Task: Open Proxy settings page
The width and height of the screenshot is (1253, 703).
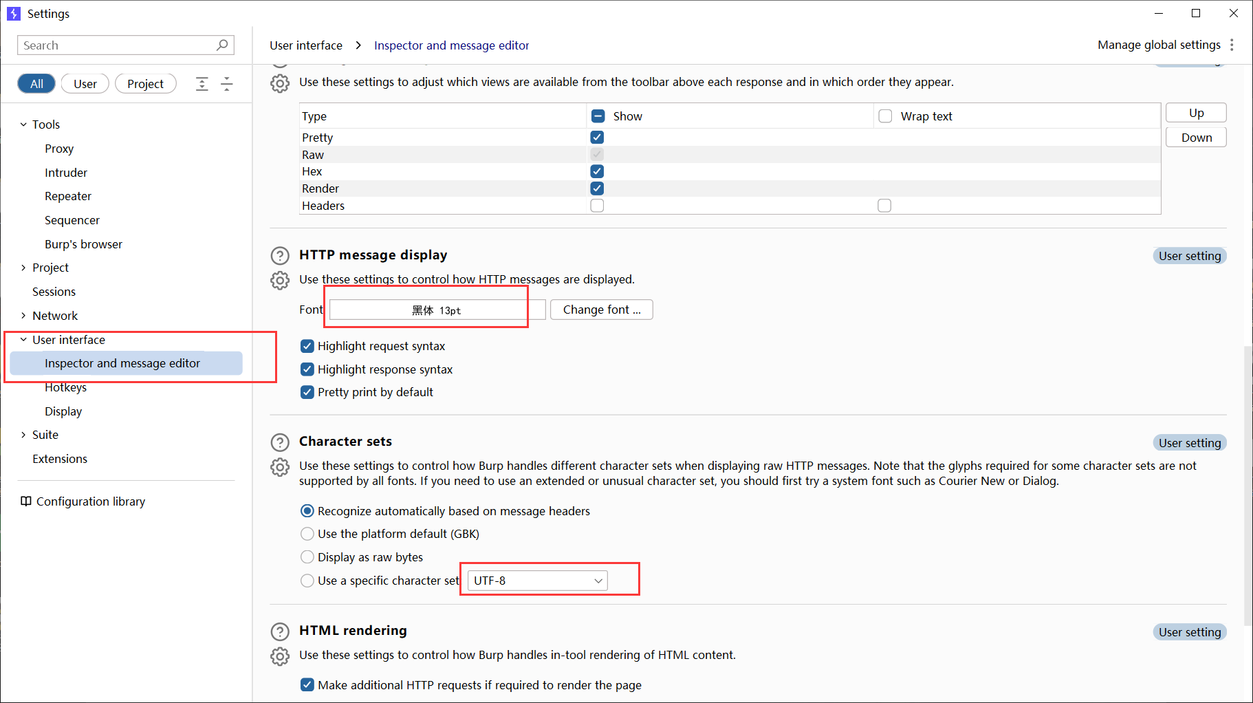Action: 59,149
